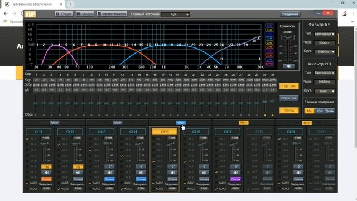Uncheck the first HL input on CH1
Viewport: 357px width, 201px height.
coord(27,139)
